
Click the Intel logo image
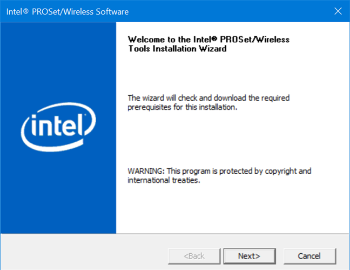click(58, 127)
